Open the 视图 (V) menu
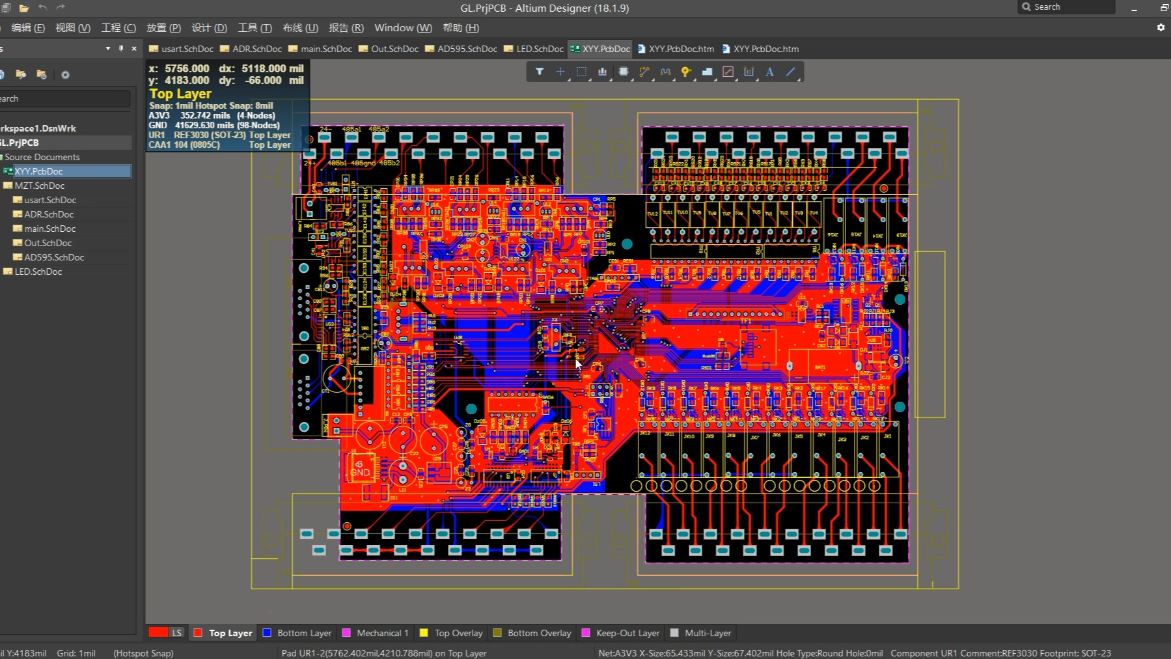Screen dimensions: 1171x659 point(73,27)
